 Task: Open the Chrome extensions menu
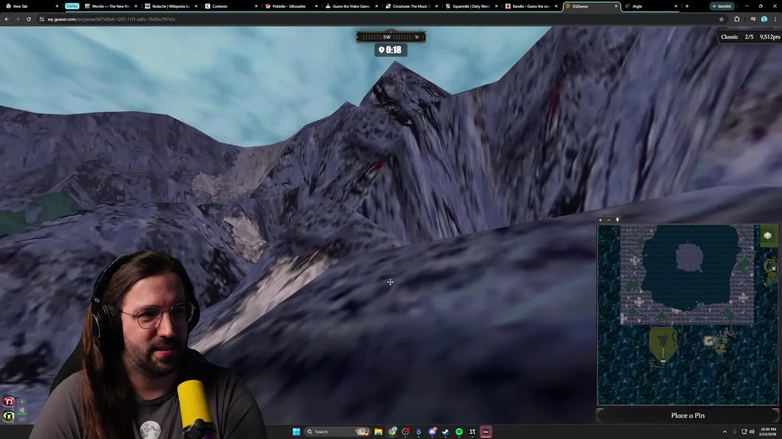tap(737, 19)
